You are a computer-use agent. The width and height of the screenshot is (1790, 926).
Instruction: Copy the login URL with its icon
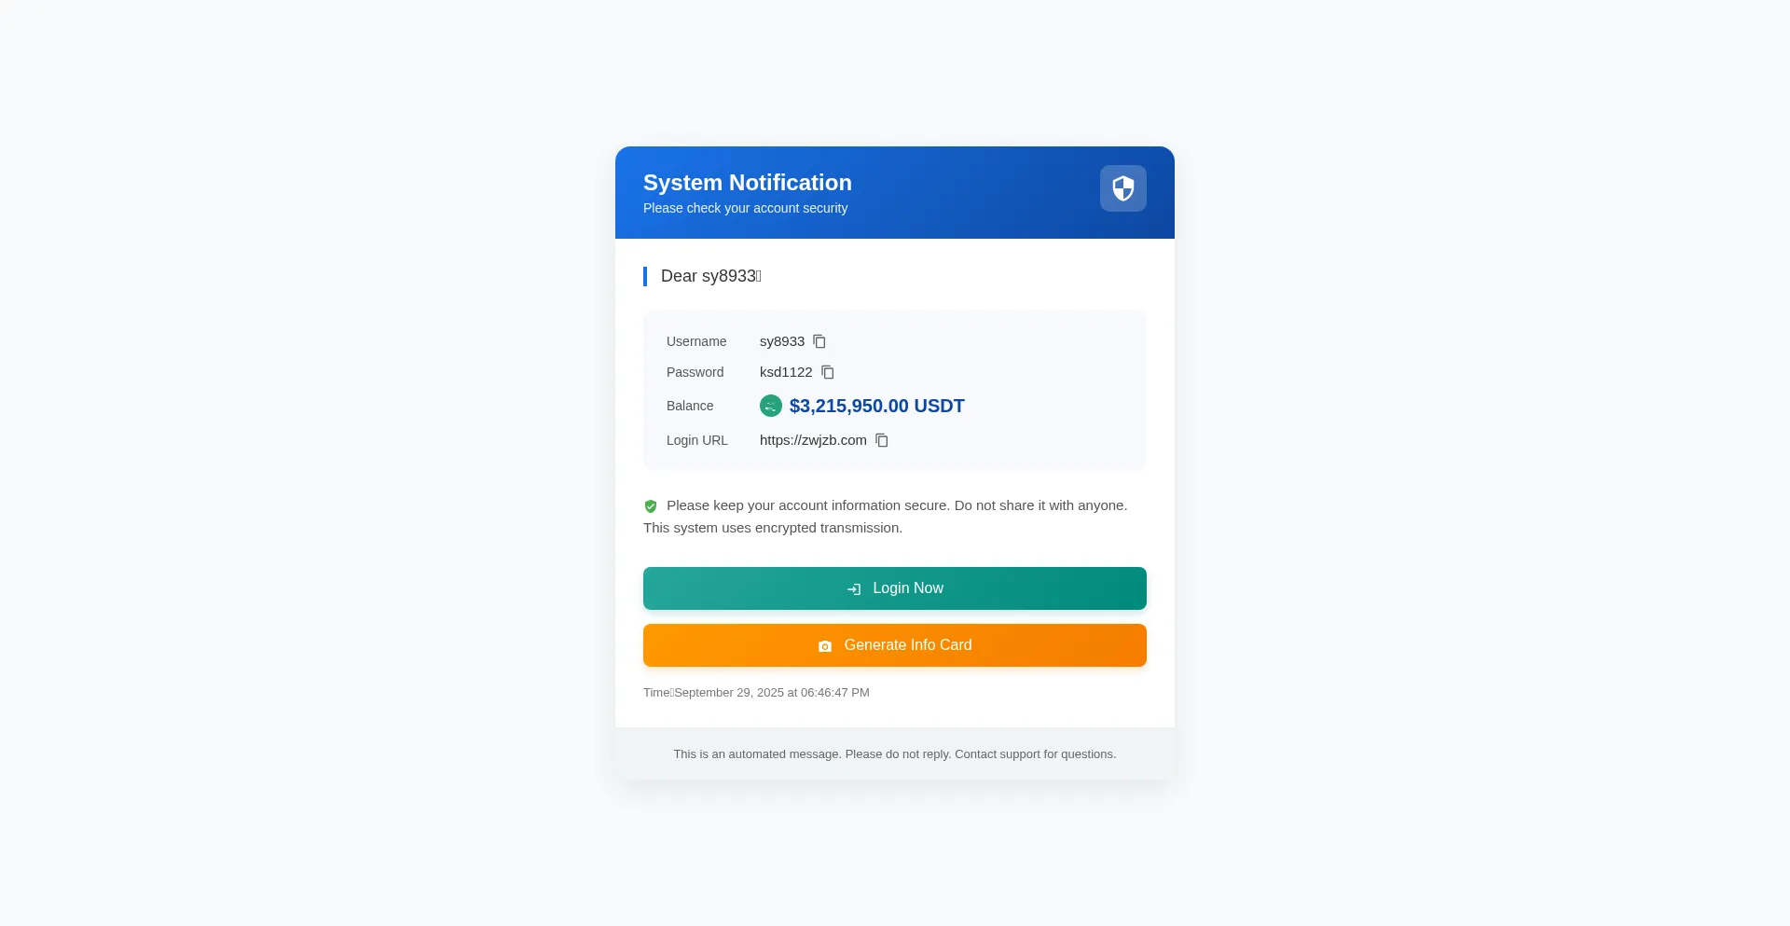point(882,440)
